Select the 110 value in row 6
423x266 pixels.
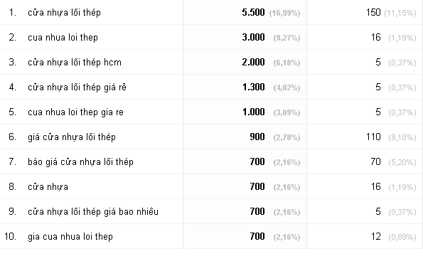373,137
